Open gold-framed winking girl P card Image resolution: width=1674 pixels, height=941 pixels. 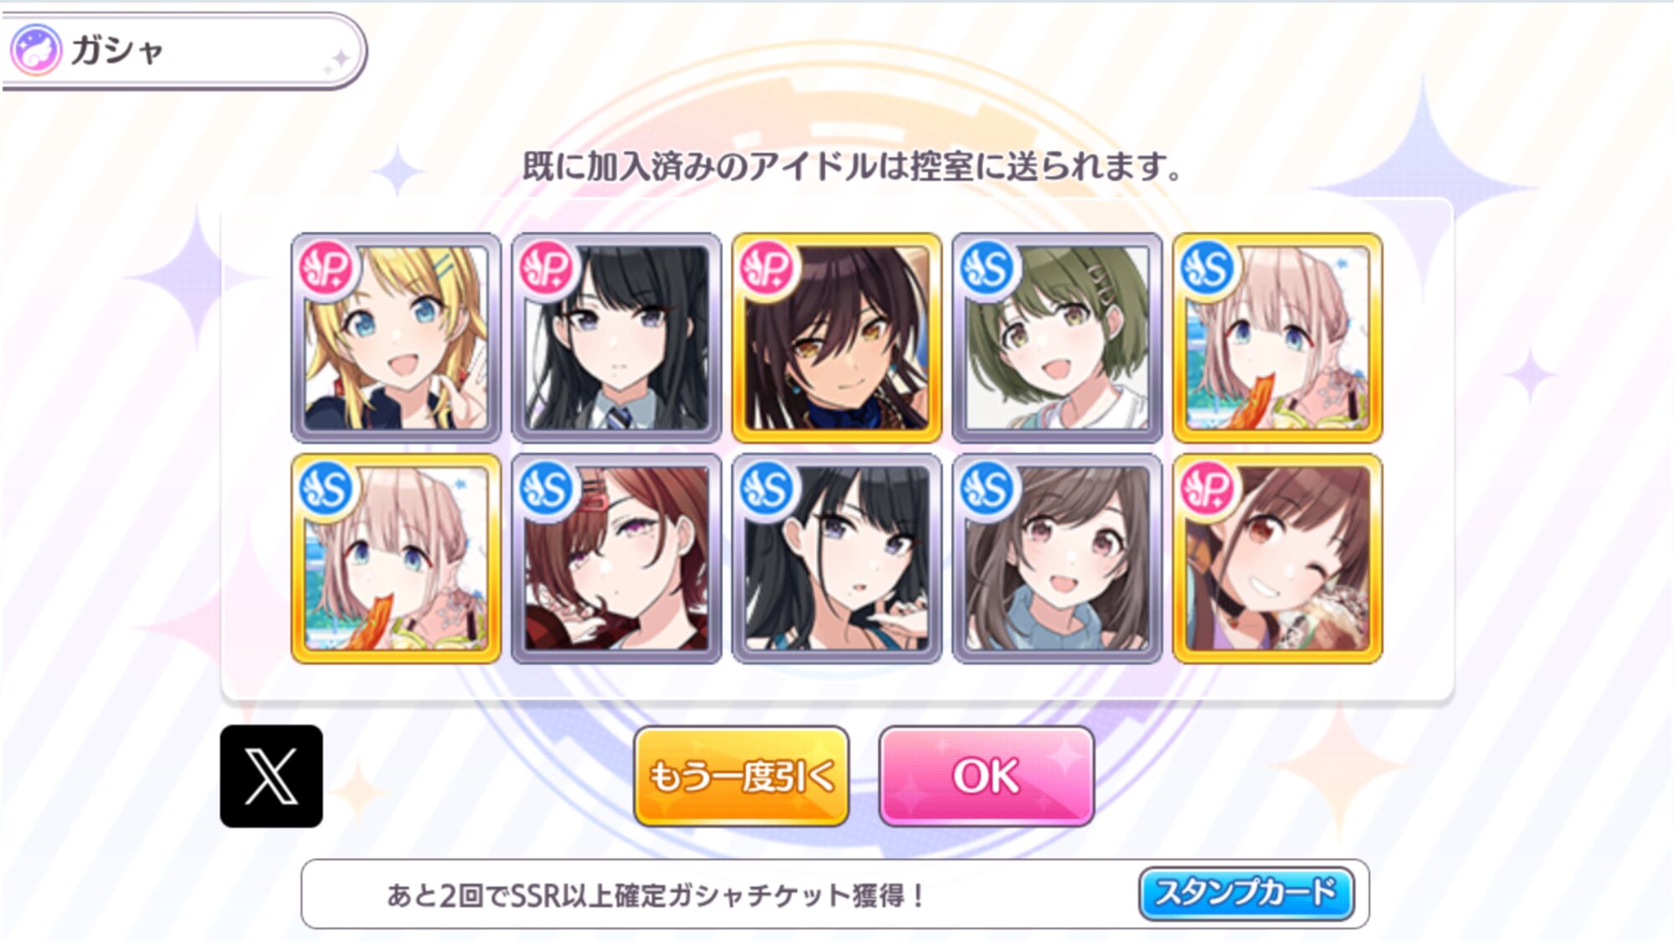pyautogui.click(x=1277, y=559)
